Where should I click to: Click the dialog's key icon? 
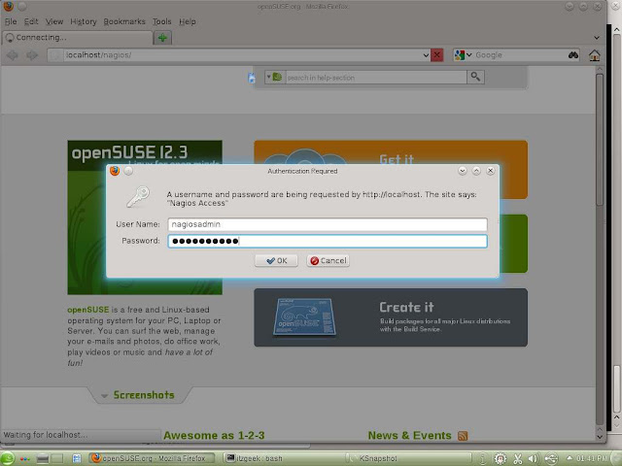(138, 197)
